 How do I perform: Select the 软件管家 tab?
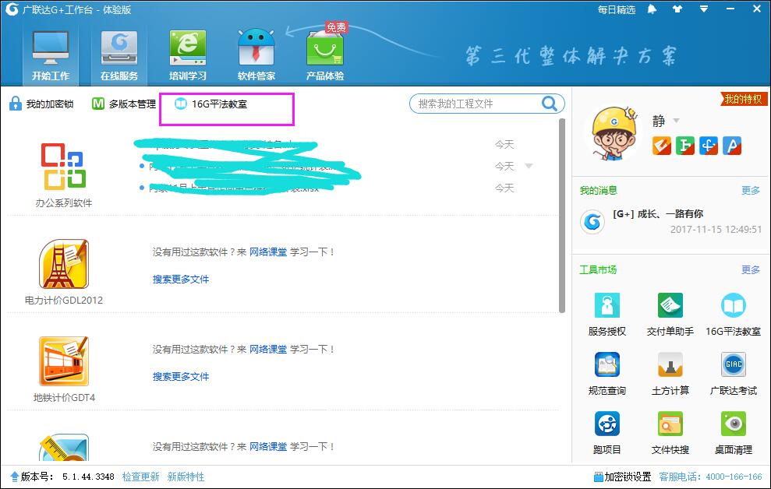coord(256,55)
